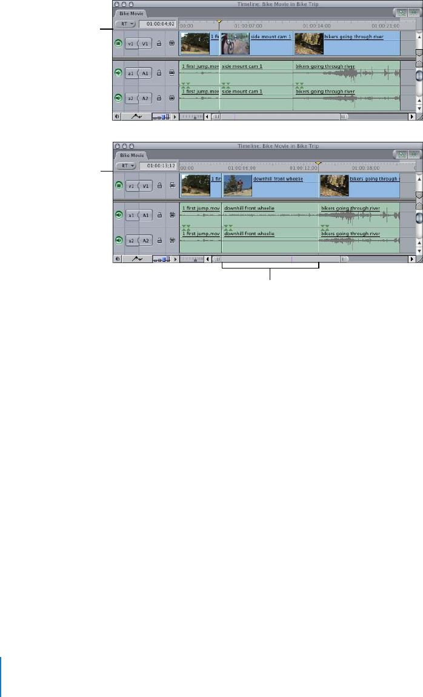
Task: Mute the A1 audio track in top timeline
Action: point(118,73)
